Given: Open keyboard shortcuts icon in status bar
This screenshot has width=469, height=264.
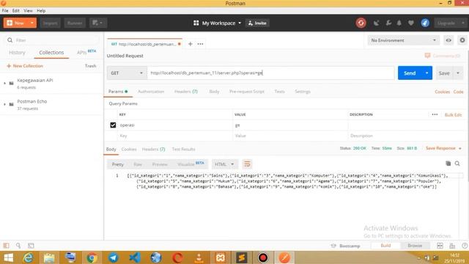Looking at the screenshot, I should click(452, 246).
